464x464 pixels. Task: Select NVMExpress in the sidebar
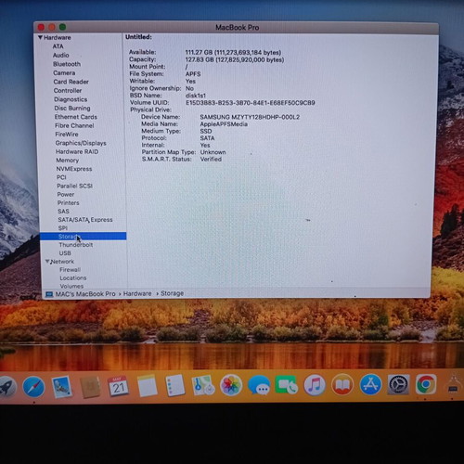click(74, 169)
